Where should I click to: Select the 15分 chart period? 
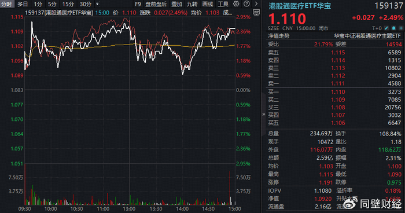(68, 4)
